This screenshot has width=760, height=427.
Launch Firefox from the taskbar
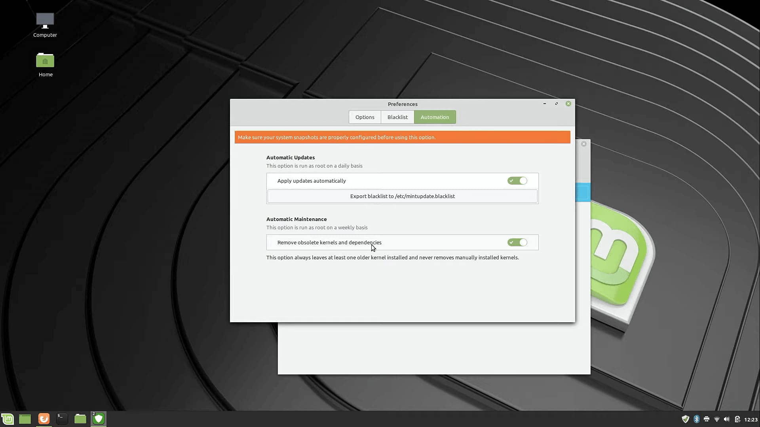[x=44, y=419]
